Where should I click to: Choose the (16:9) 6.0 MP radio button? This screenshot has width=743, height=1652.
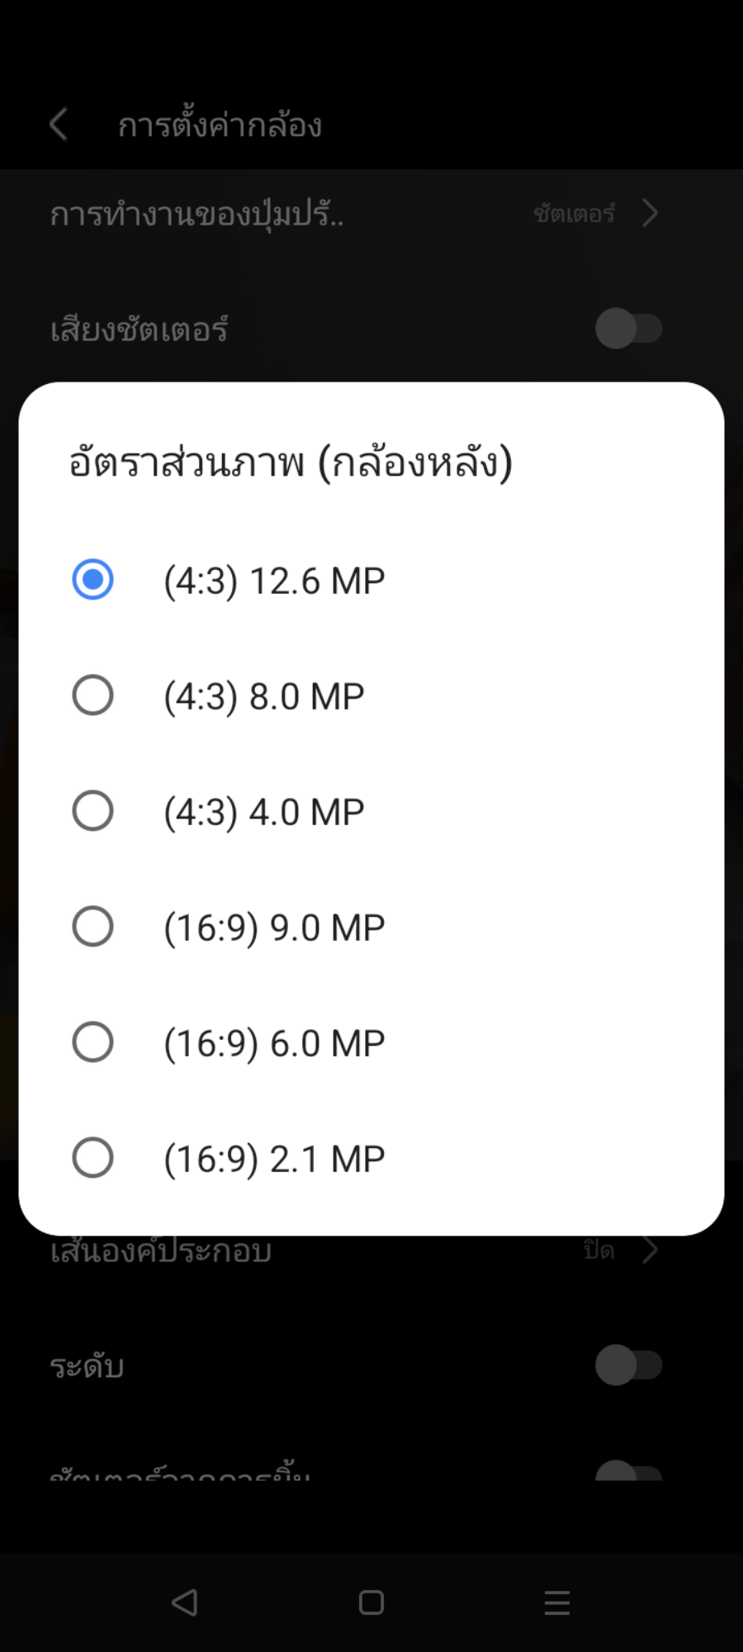point(92,1042)
